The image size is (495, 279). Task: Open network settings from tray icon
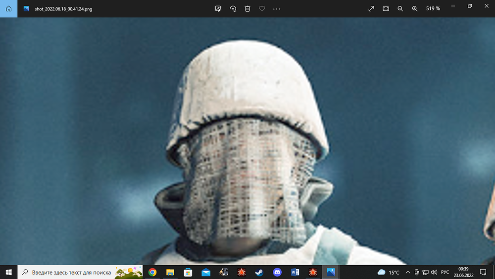click(x=426, y=272)
